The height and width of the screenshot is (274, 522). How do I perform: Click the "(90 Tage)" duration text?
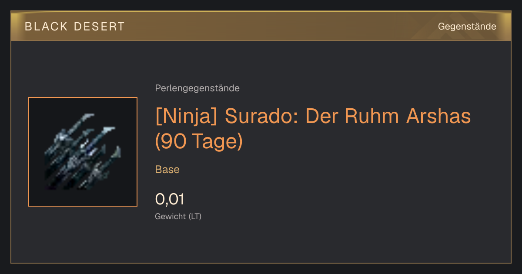pyautogui.click(x=199, y=142)
